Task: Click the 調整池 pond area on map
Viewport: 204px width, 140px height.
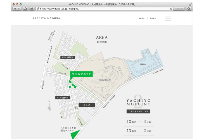Action: 143,64
